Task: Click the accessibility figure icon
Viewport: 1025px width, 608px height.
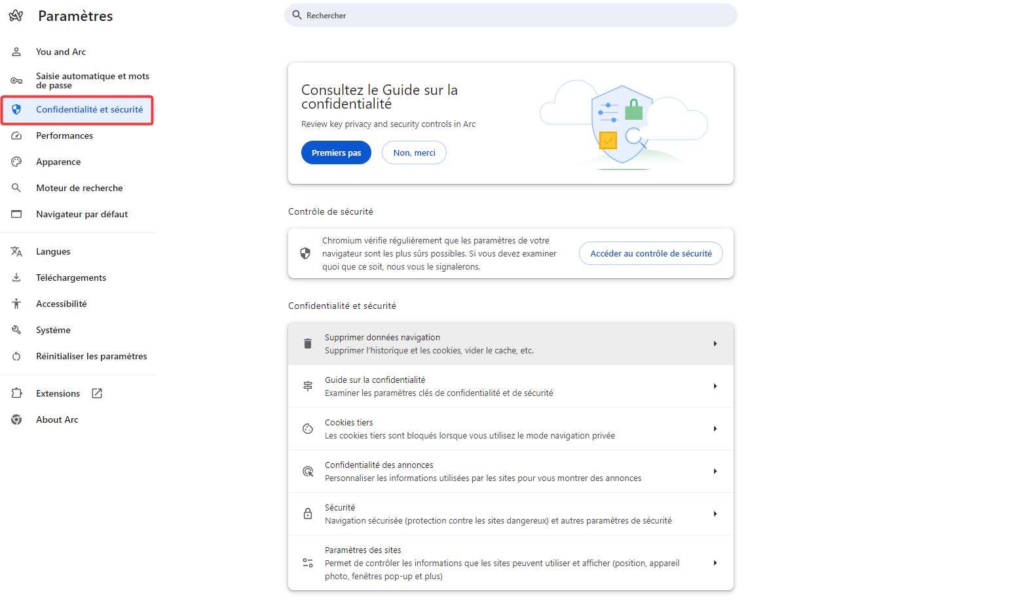Action: [16, 304]
